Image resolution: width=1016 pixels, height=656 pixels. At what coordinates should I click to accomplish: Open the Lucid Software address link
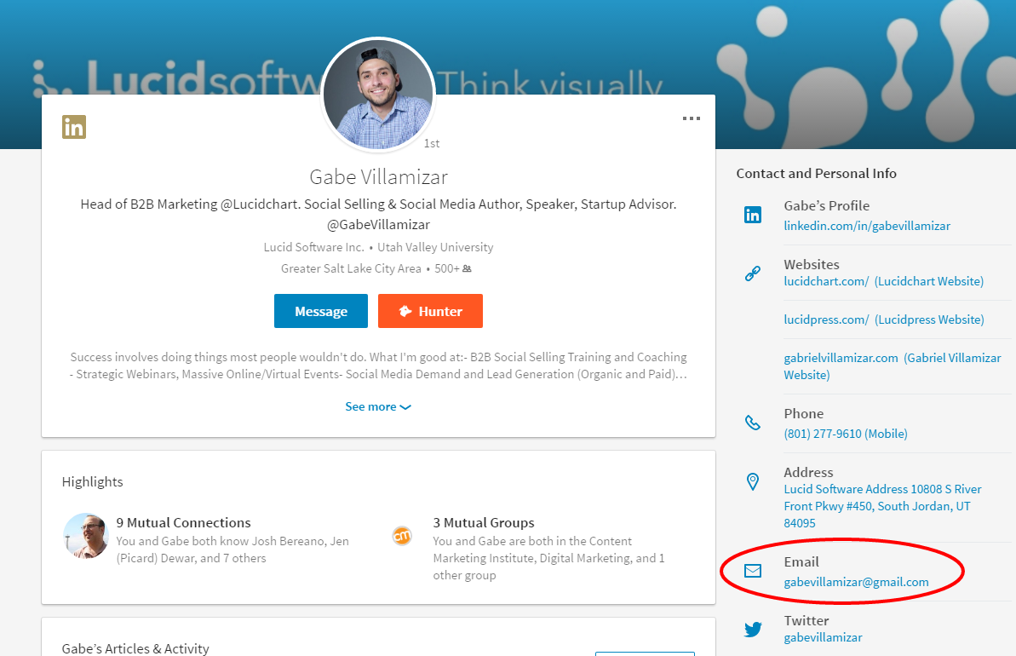882,506
